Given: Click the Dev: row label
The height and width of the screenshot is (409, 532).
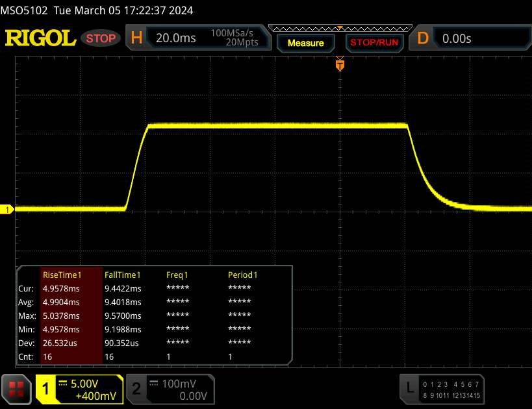Looking at the screenshot, I should pos(27,343).
